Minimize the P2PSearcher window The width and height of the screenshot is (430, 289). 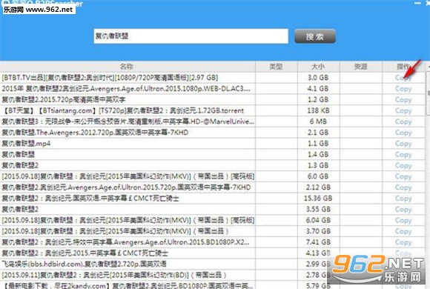point(417,3)
